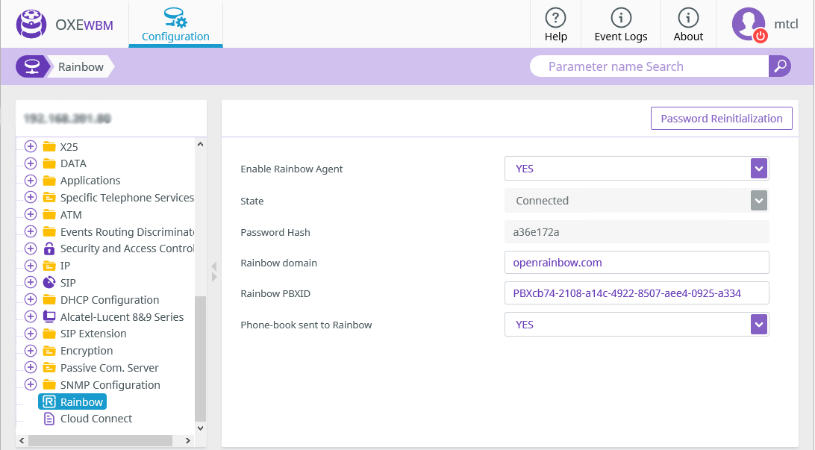
Task: Expand Events Routing Discriminator node
Action: click(x=31, y=232)
